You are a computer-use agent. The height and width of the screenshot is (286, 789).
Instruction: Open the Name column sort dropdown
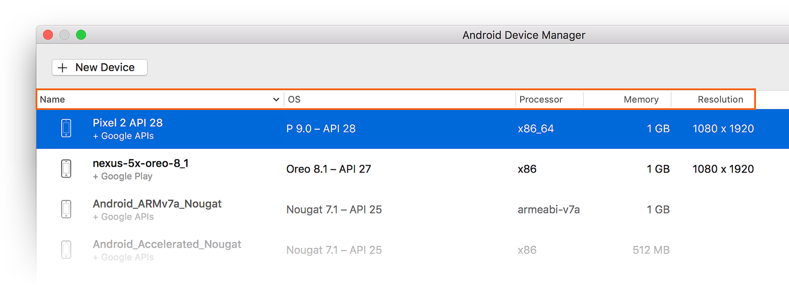(x=276, y=99)
